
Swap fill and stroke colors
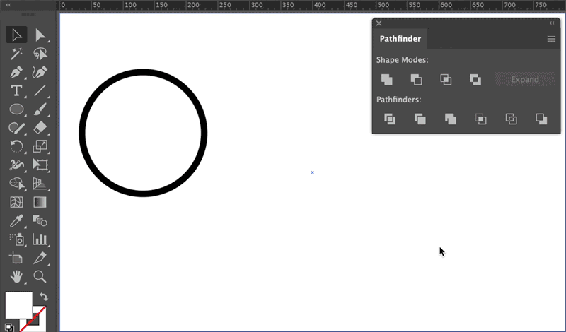(x=44, y=297)
